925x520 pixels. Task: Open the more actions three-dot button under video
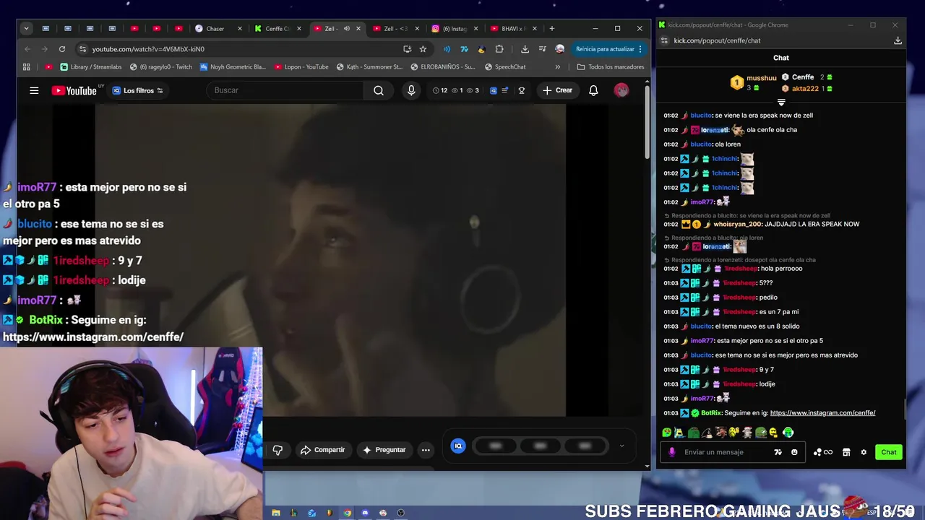click(426, 450)
